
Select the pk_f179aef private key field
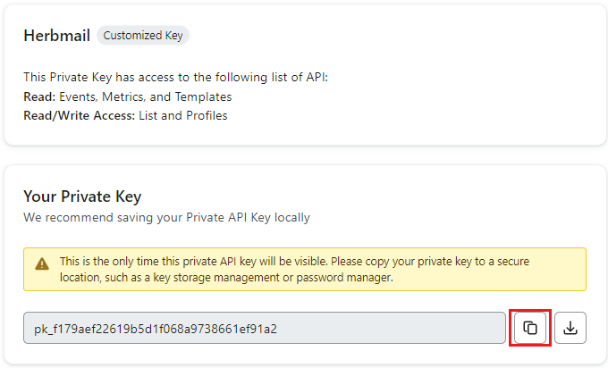point(265,328)
